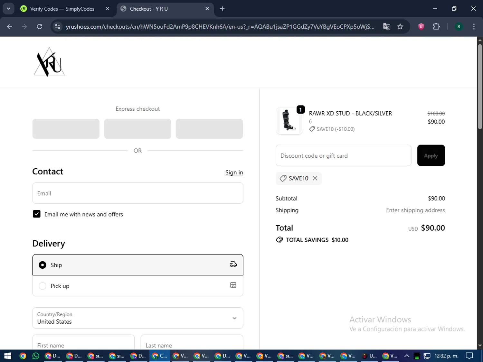
Task: Click the Sign in link
Action: (x=234, y=172)
